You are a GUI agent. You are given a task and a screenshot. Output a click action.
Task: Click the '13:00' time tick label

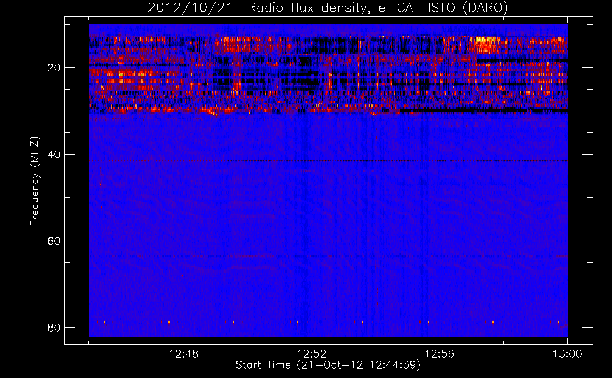567,354
